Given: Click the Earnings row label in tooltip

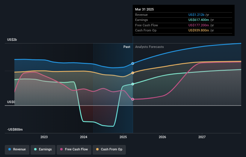Looking at the screenshot, I should 141,20.
